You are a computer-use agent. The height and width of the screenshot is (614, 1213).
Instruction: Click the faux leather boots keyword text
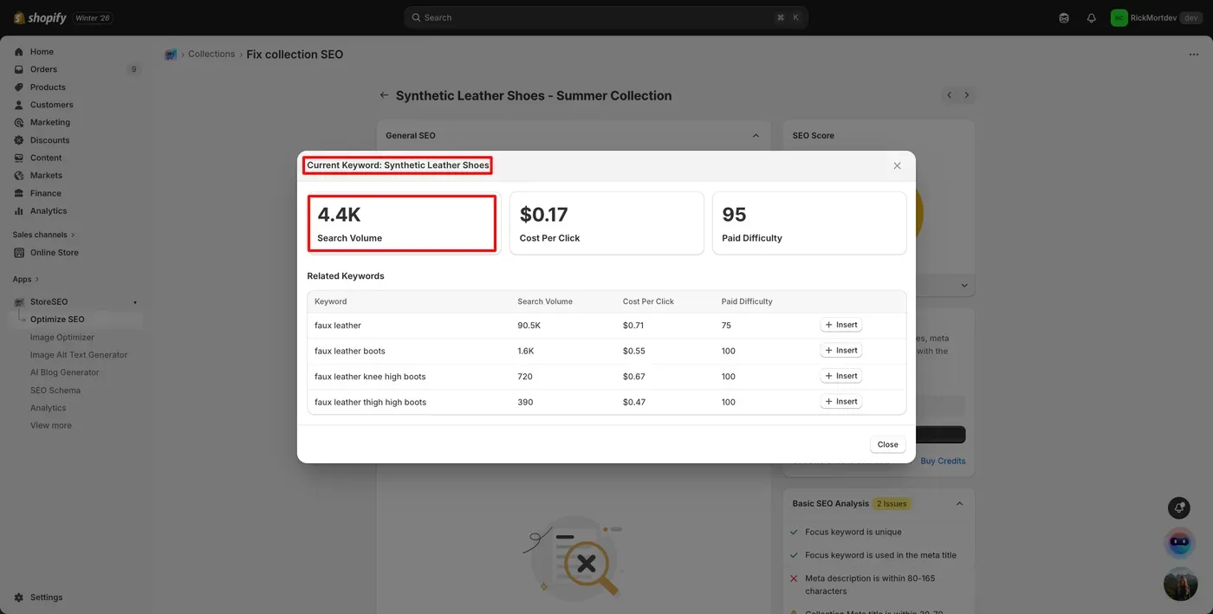[350, 351]
